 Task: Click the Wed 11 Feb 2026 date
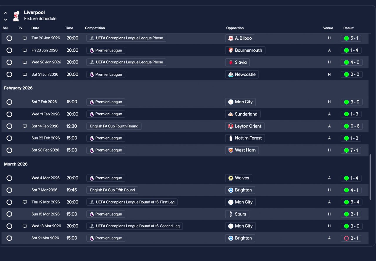point(46,114)
